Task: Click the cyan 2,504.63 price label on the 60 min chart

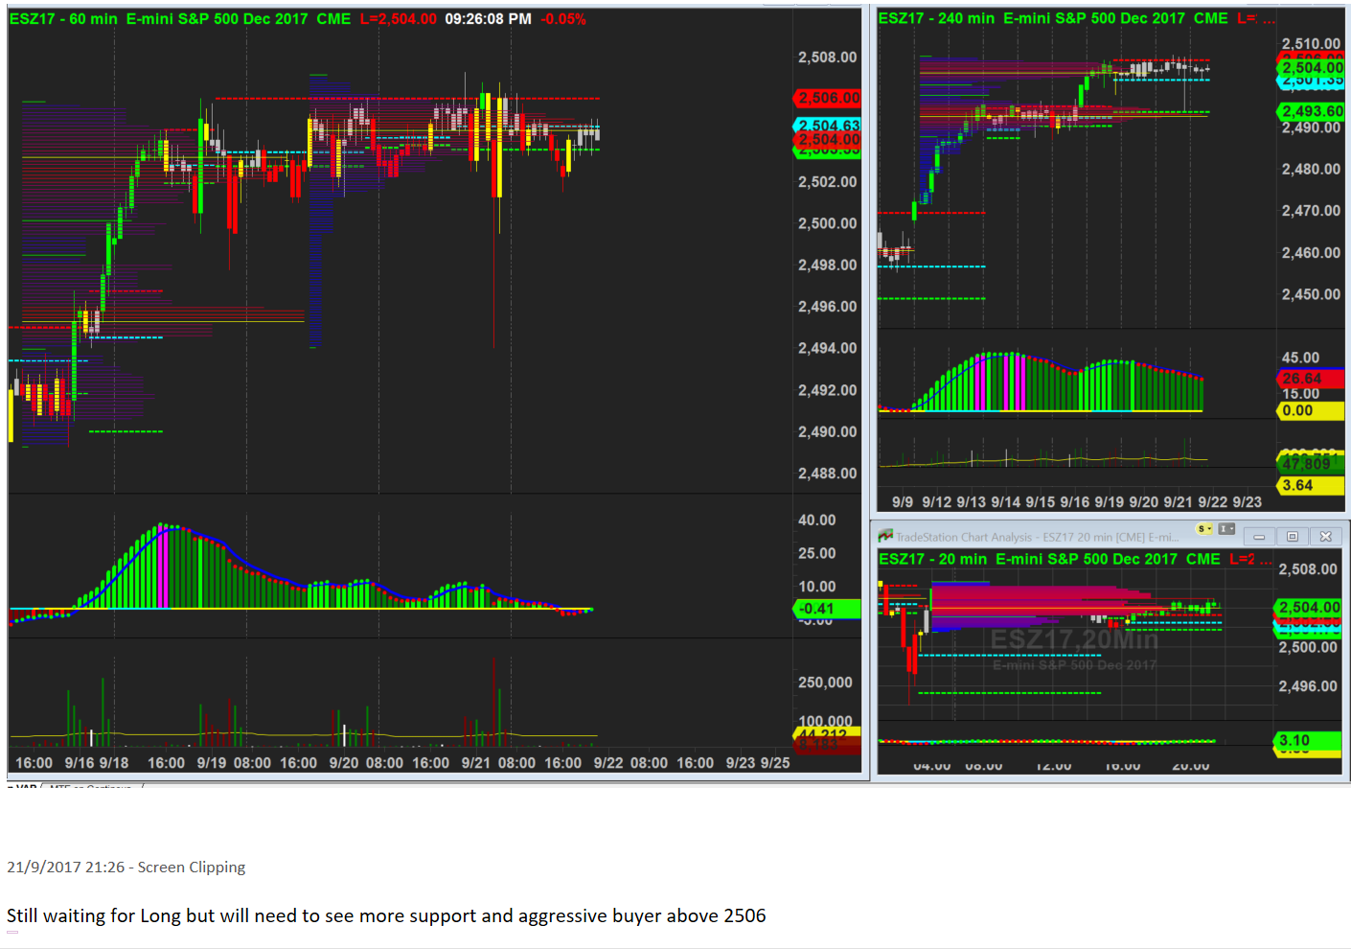Action: click(x=828, y=125)
